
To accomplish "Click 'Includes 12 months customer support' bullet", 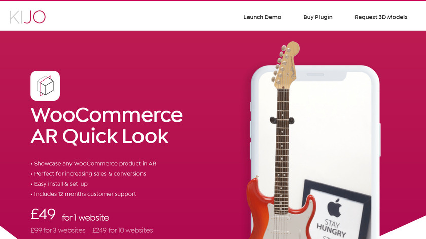I will pyautogui.click(x=83, y=194).
